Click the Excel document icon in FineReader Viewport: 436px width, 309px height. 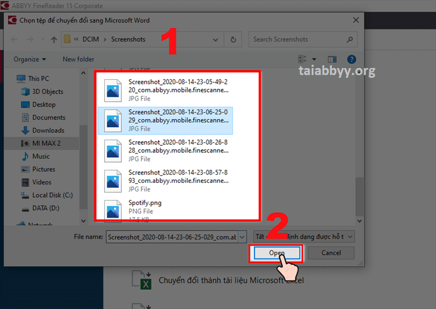point(142,280)
